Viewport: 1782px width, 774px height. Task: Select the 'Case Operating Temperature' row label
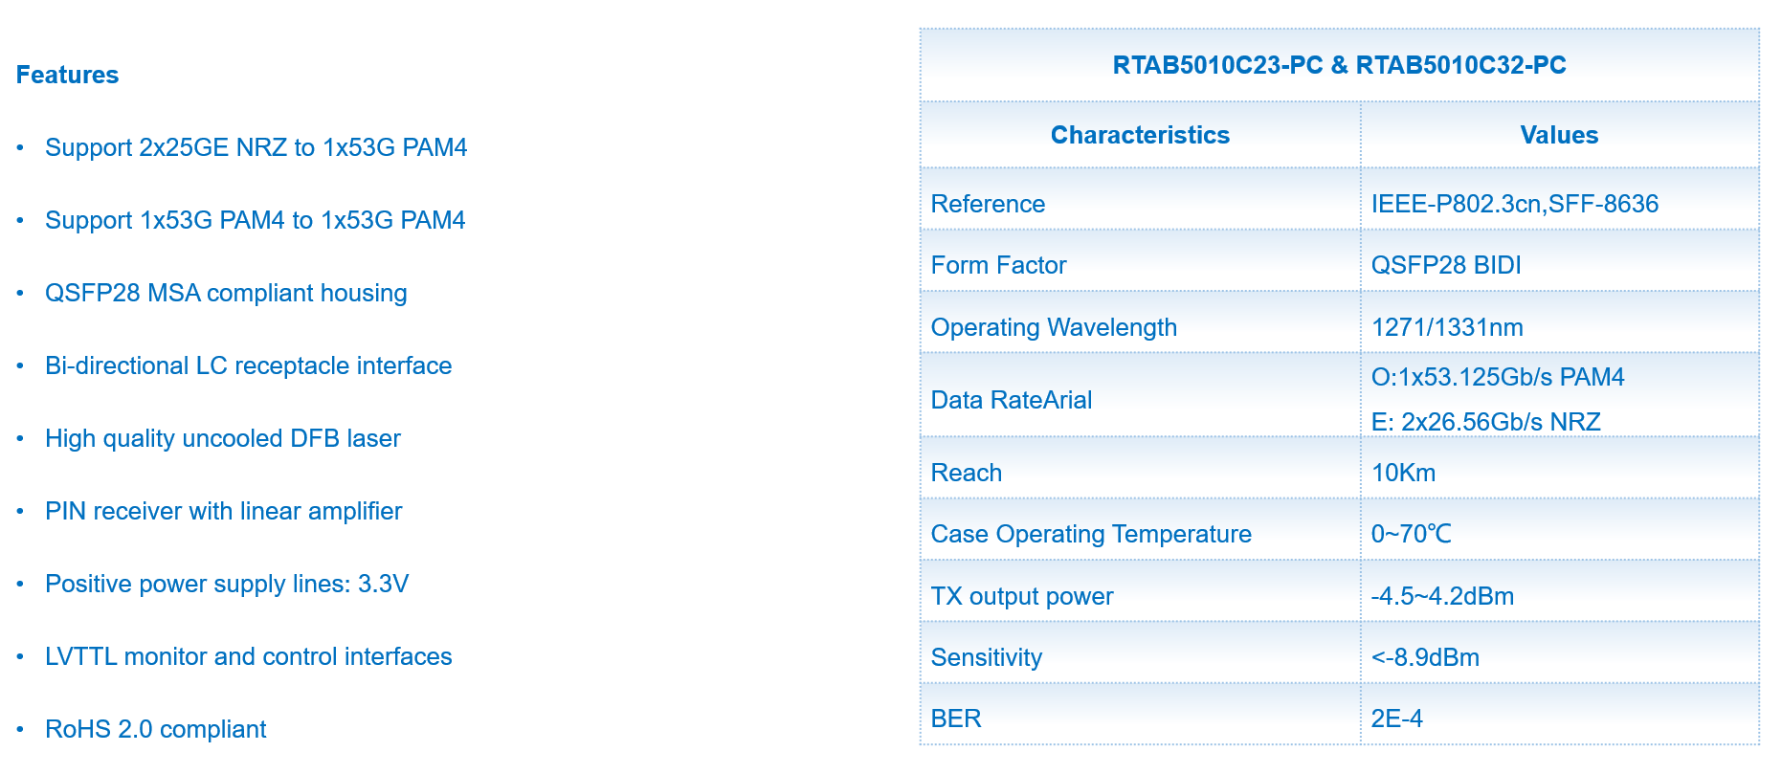pos(1091,534)
